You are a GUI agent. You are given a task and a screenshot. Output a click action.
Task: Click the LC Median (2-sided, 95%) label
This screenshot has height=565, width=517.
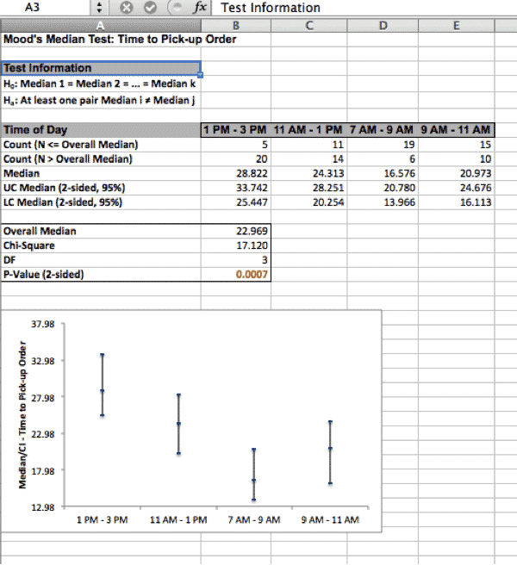[x=63, y=202]
